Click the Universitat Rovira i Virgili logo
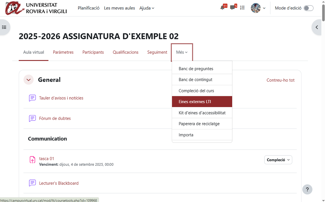The width and height of the screenshot is (325, 202). click(36, 8)
